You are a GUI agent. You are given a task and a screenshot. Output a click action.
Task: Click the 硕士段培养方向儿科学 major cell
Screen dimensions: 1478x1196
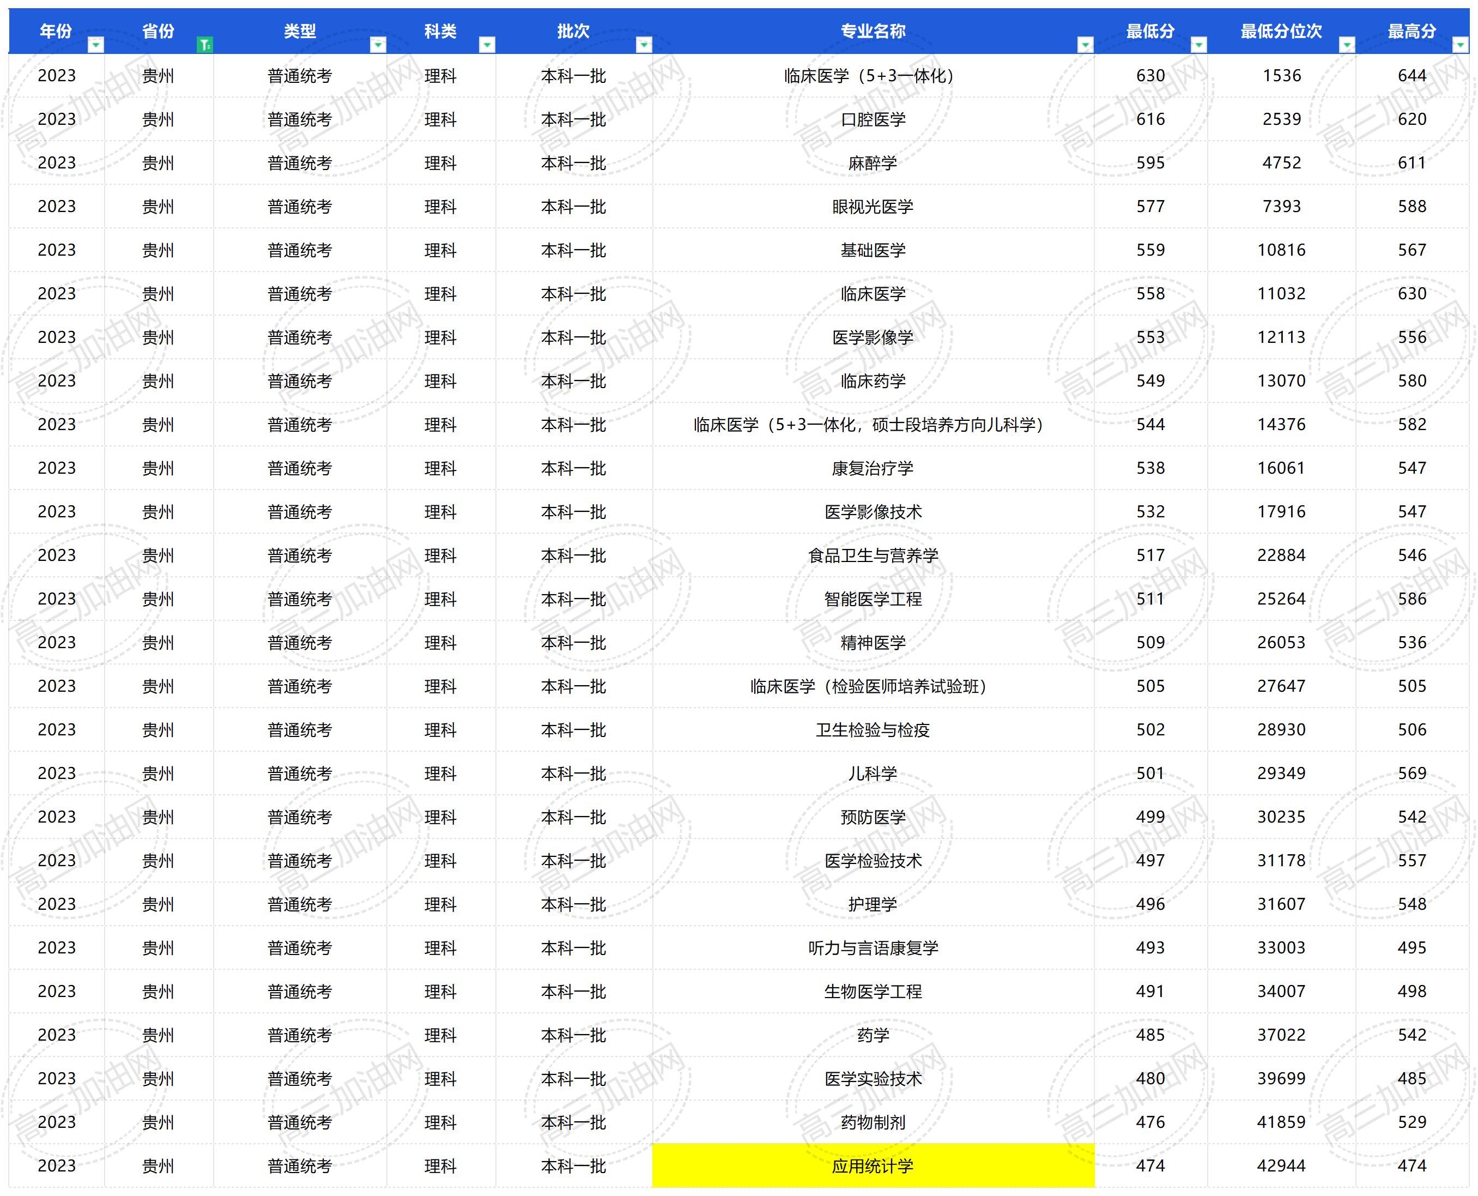click(873, 425)
